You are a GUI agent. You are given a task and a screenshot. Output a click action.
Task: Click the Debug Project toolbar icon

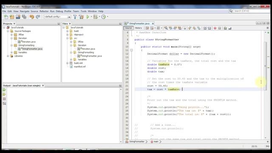pyautogui.click(x=95, y=17)
